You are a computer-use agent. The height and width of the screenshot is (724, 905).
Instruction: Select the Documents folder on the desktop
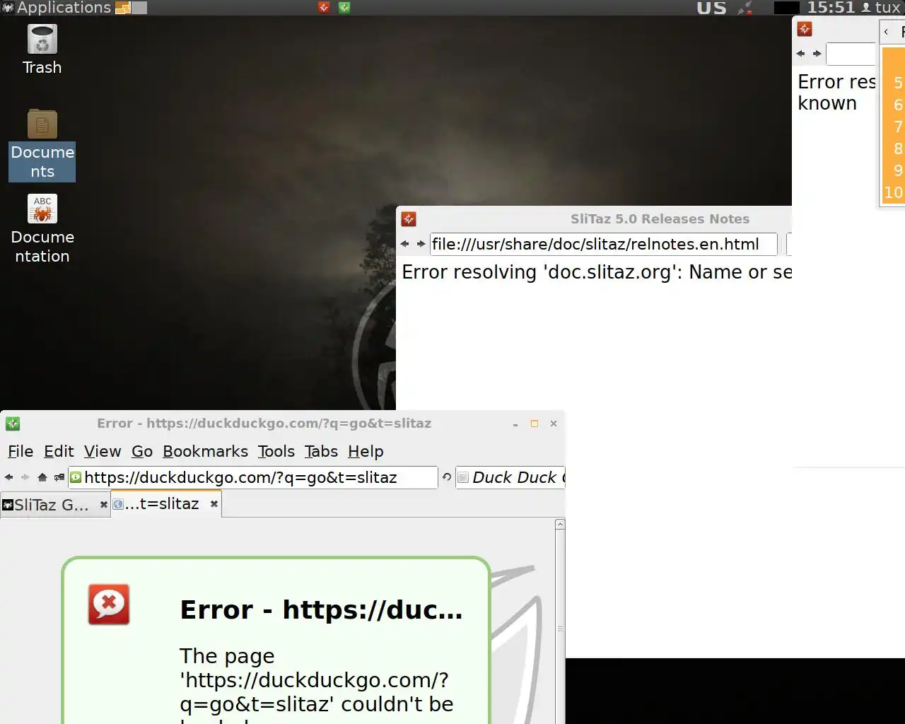pyautogui.click(x=42, y=145)
